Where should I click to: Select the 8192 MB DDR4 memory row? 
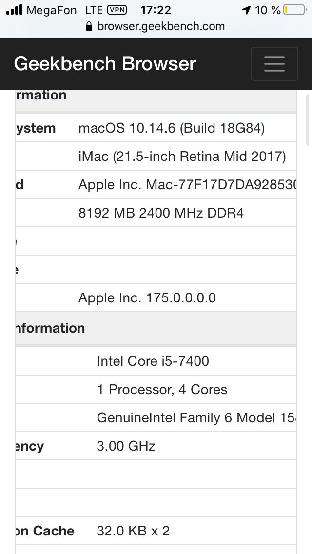pos(161,213)
